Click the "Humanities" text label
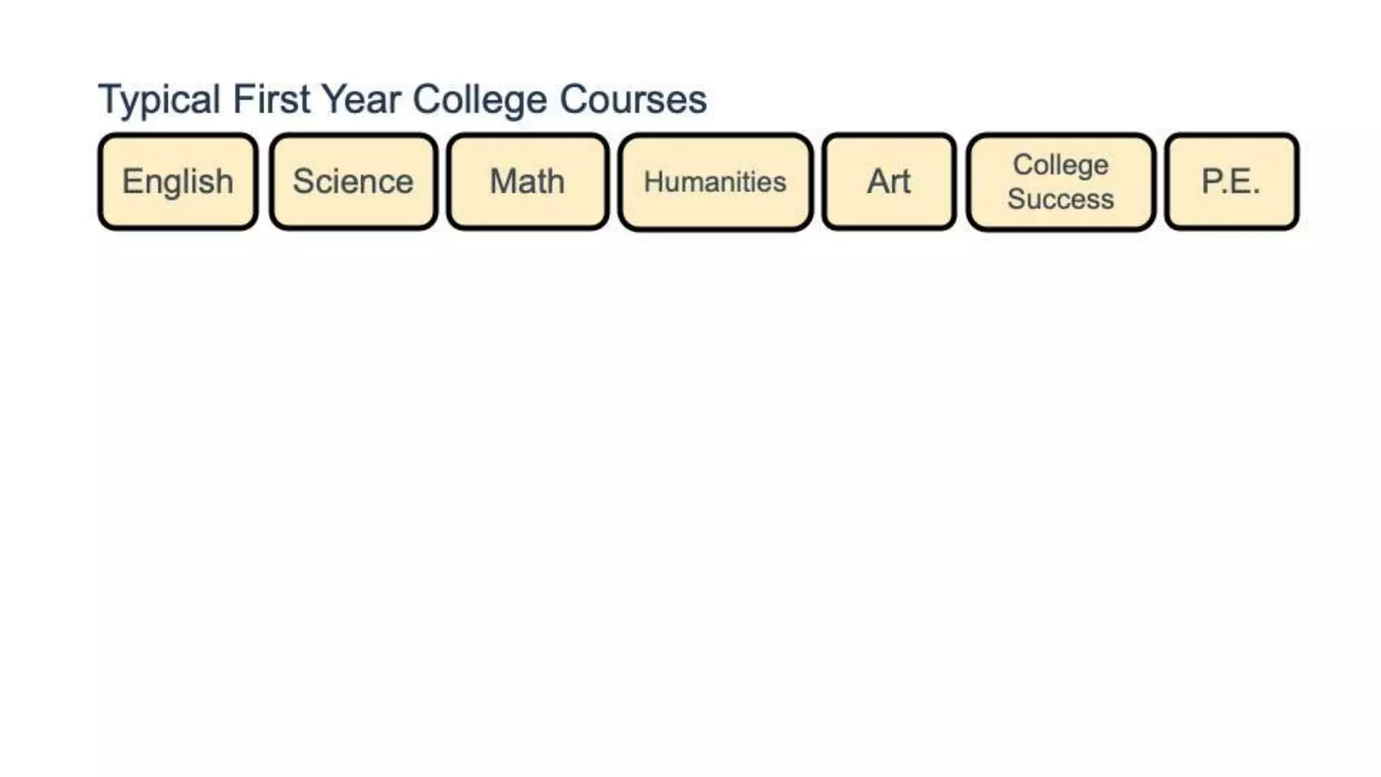The image size is (1381, 777). pos(715,181)
